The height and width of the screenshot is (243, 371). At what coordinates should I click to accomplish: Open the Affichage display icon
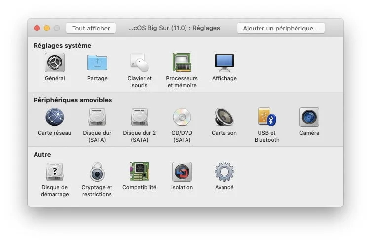[x=224, y=62]
